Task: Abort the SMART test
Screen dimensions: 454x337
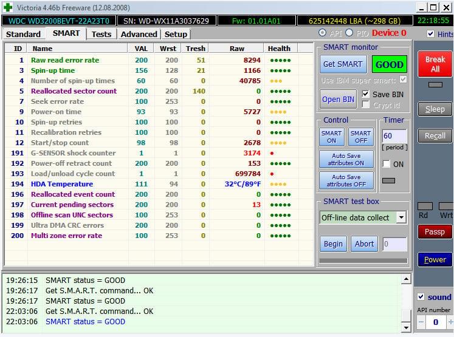Action: (364, 244)
